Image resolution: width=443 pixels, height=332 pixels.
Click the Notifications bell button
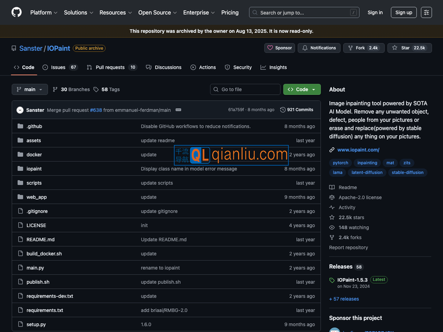pos(319,48)
